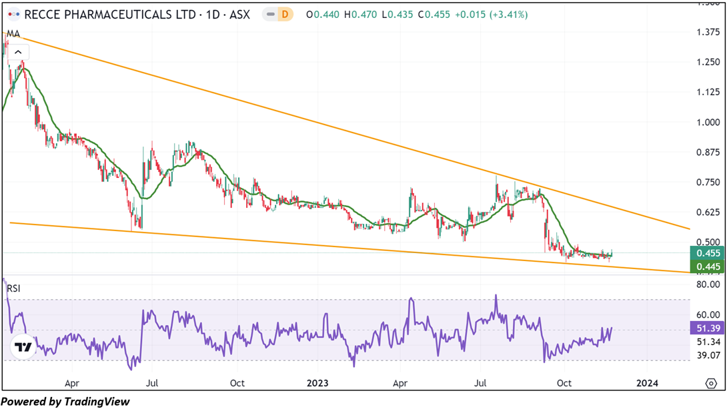
Task: Click the H0.470 high price value
Action: pos(360,15)
